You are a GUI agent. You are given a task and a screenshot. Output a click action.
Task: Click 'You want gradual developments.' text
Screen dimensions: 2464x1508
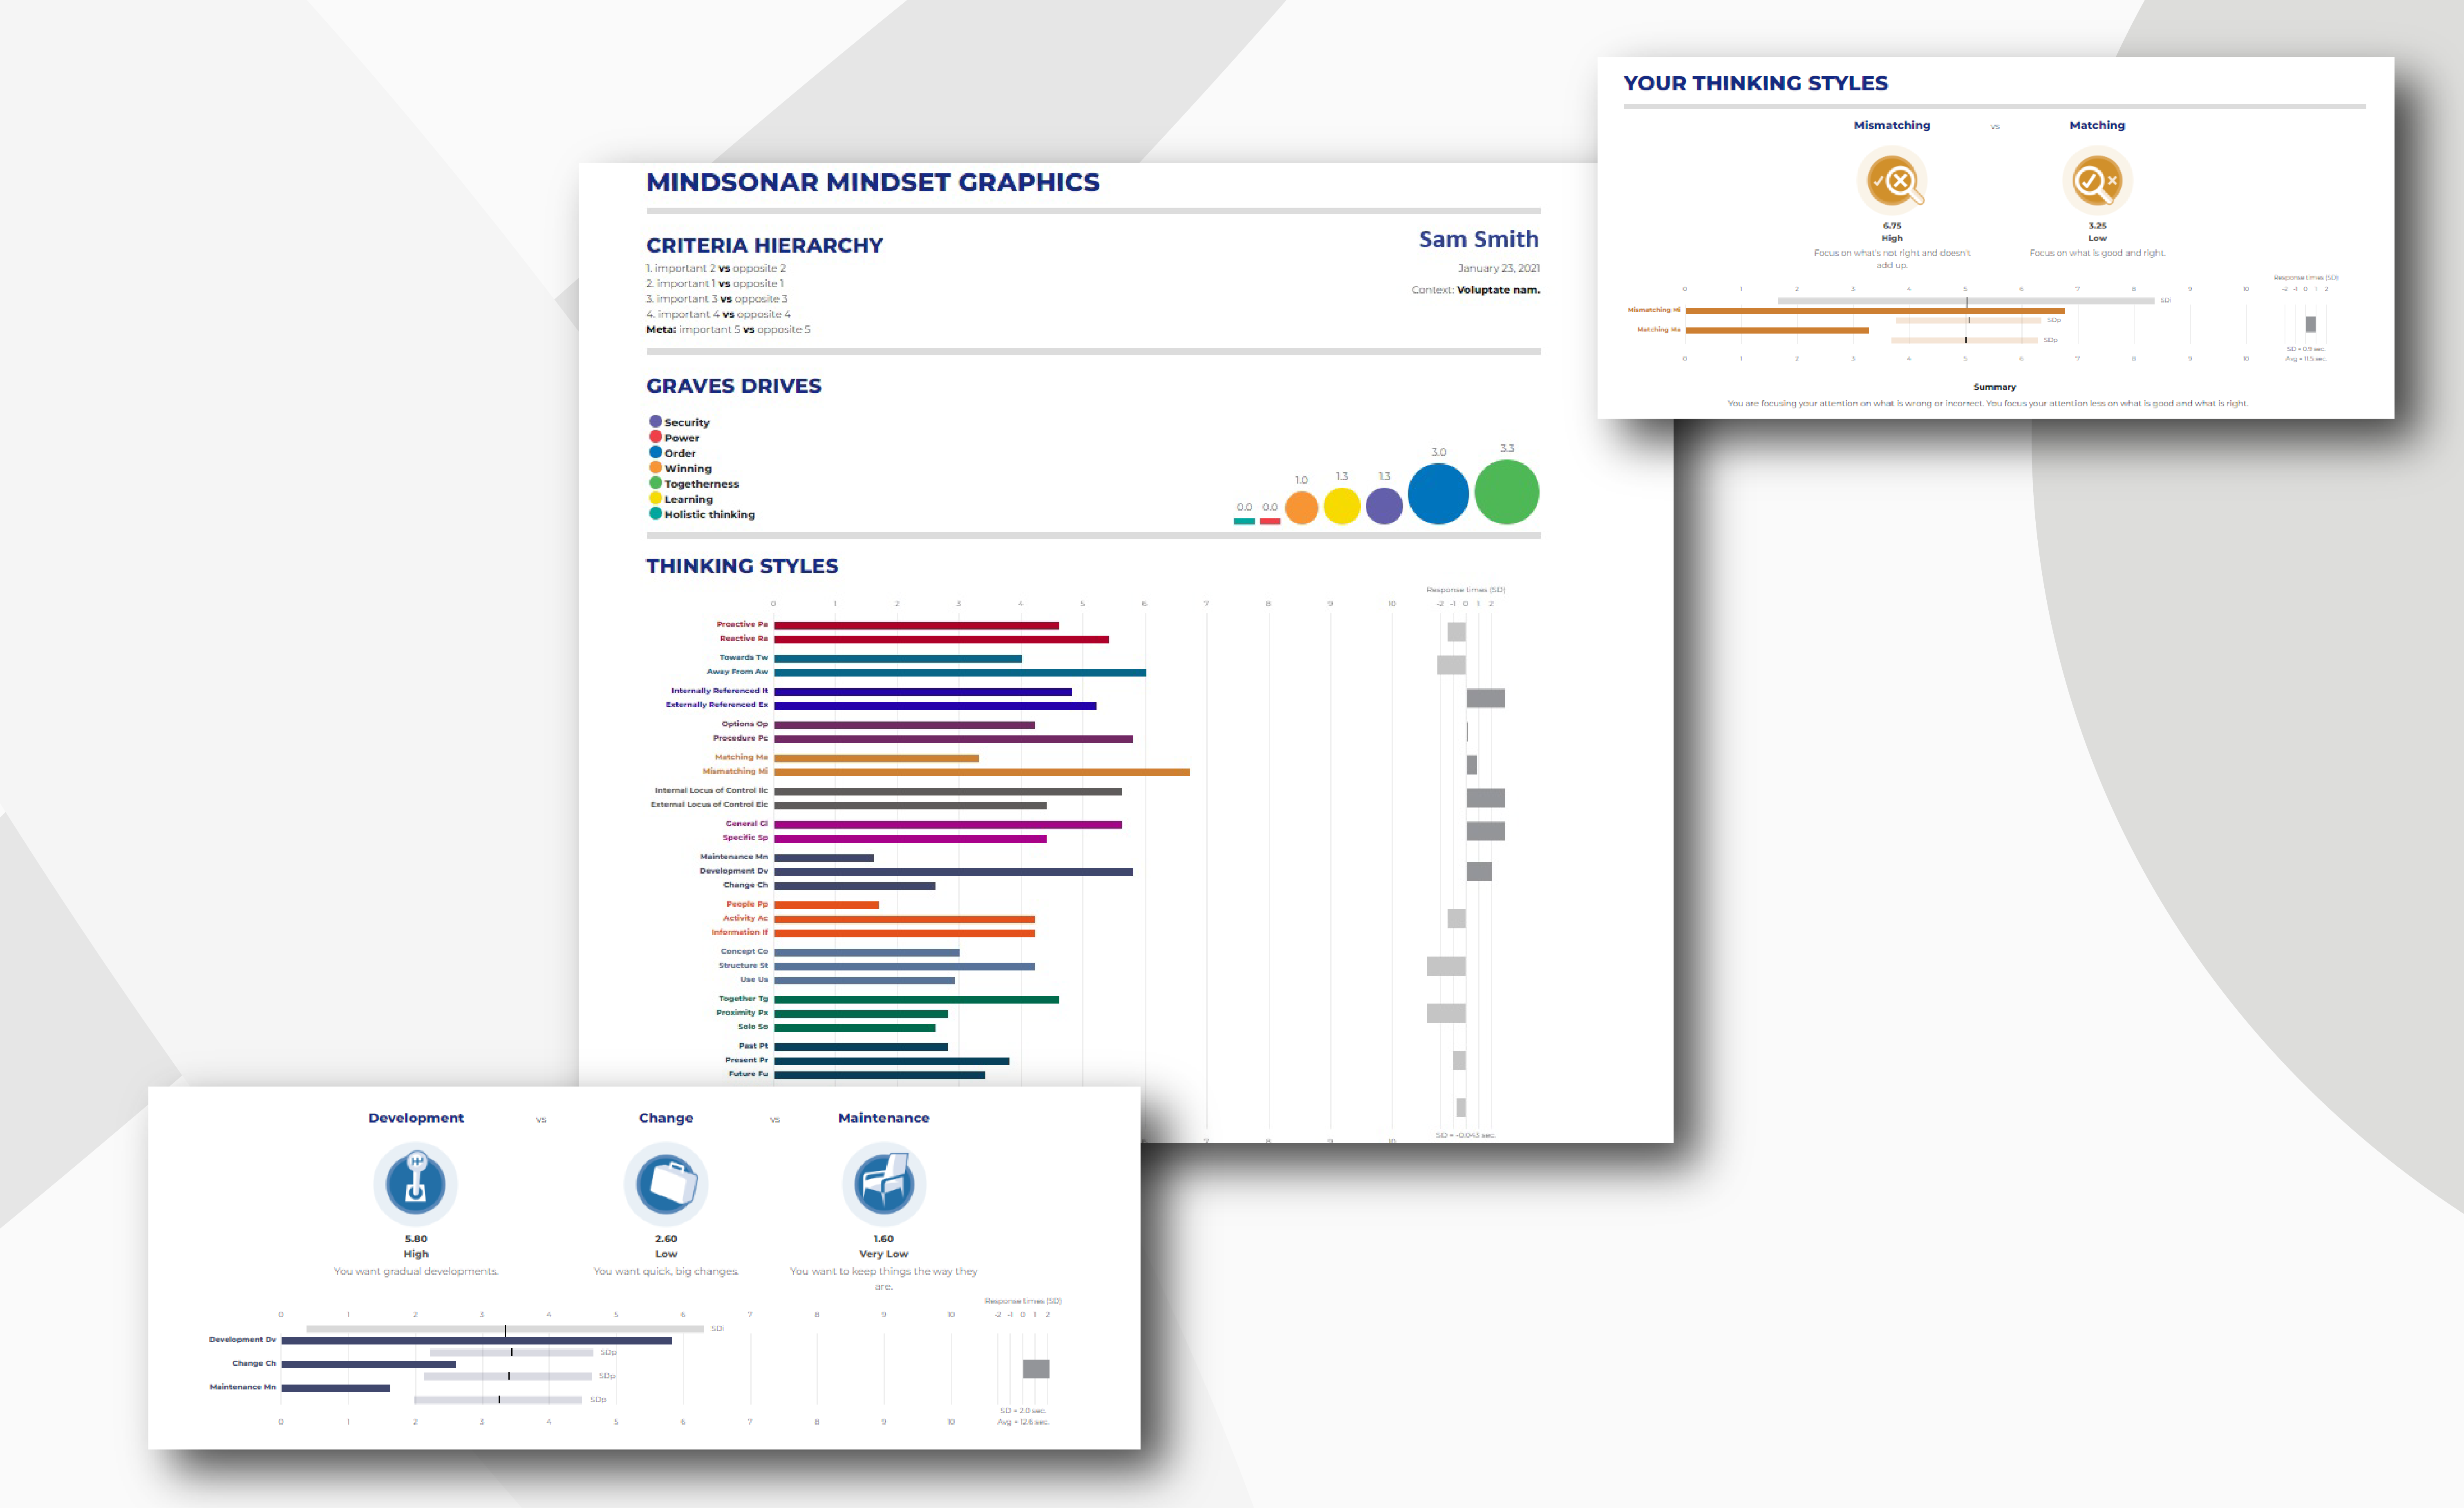[x=416, y=1272]
